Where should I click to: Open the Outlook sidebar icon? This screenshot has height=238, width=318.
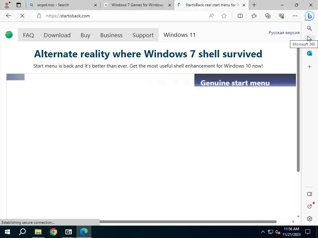point(310,53)
